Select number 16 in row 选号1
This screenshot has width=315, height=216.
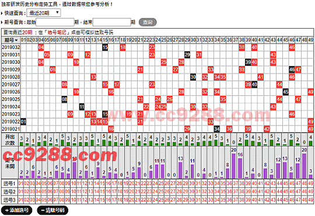click(108, 183)
